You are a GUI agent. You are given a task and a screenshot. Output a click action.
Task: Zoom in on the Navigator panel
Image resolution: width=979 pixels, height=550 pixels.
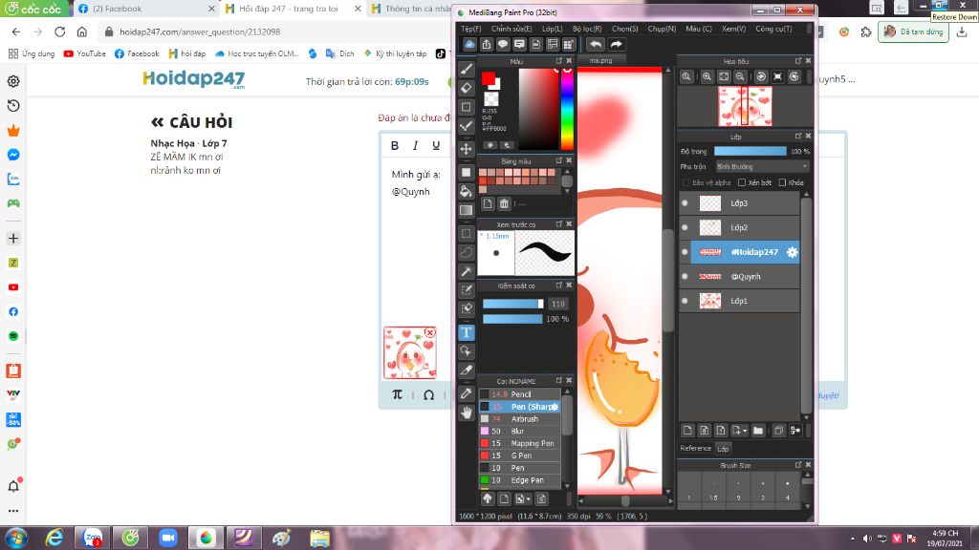[707, 76]
